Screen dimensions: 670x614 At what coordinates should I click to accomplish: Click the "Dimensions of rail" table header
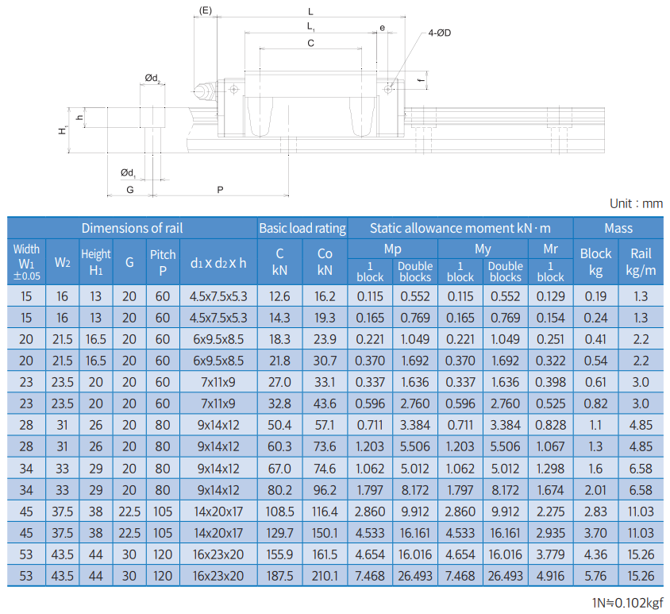(132, 228)
